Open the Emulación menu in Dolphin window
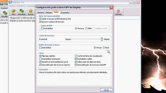 [x=21, y=6]
